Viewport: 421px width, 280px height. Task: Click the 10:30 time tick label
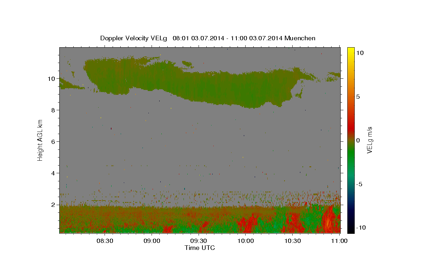click(x=293, y=241)
